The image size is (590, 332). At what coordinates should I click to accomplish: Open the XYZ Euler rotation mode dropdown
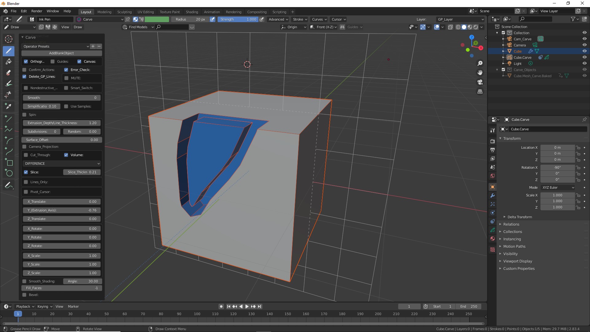[x=558, y=188]
